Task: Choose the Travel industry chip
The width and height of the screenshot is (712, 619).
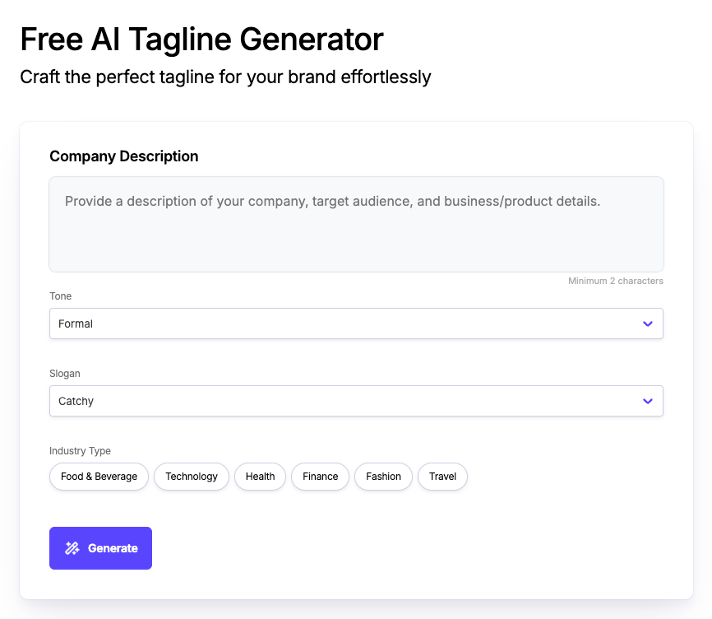Action: click(442, 477)
